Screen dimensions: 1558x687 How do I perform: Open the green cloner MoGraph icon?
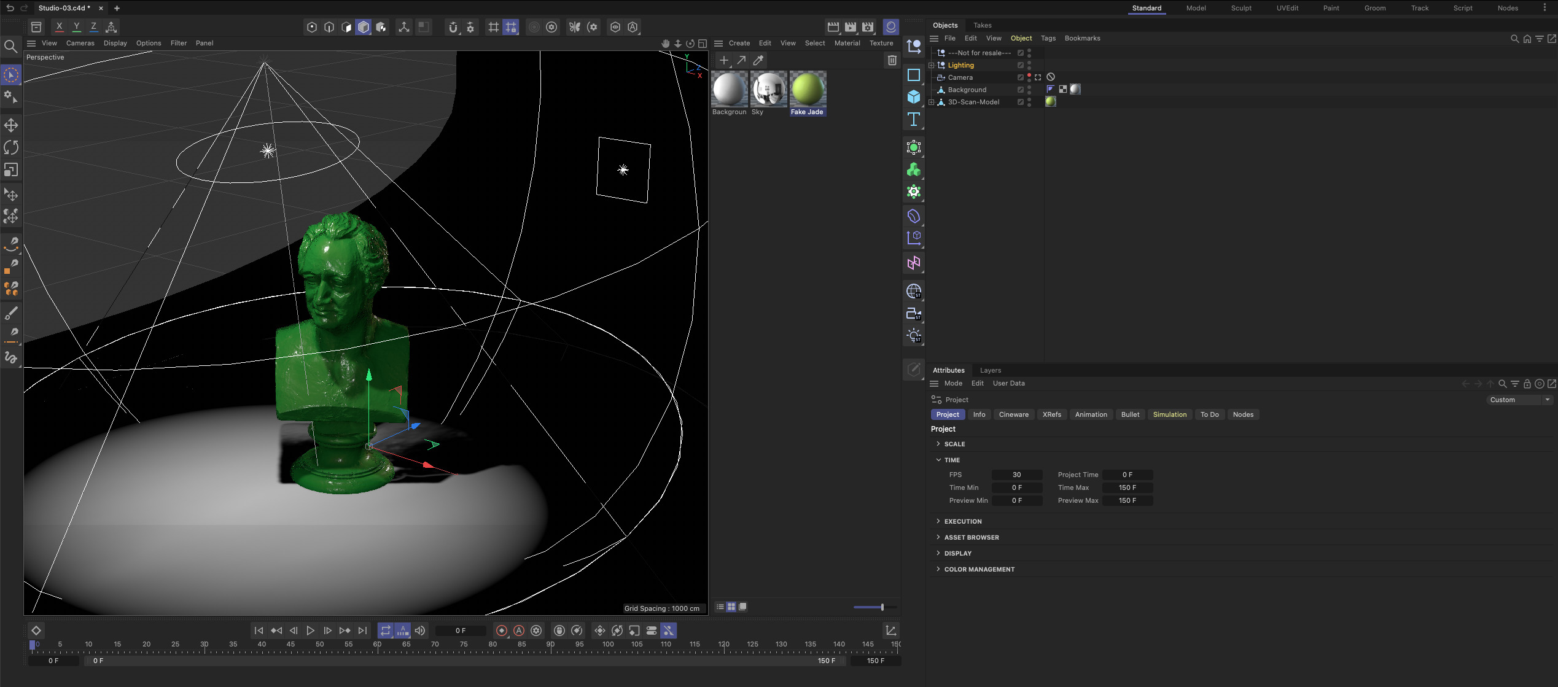[914, 169]
